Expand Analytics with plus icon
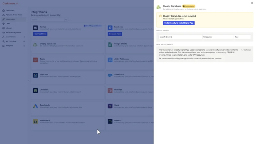This screenshot has height=144, width=256. 24,46
